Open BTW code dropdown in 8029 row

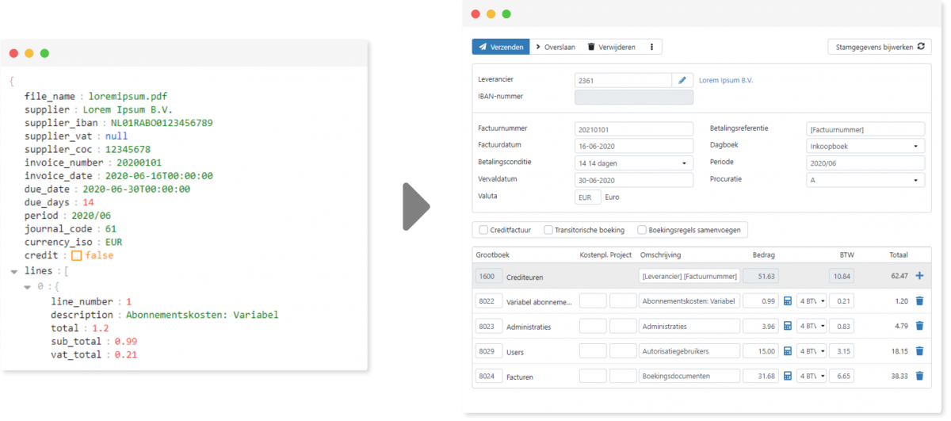pos(811,351)
